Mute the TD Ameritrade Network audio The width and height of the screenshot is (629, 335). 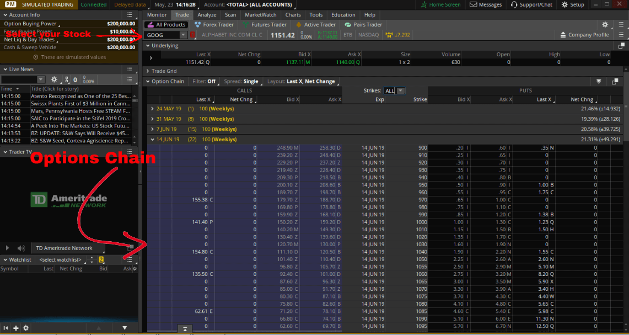coord(21,248)
